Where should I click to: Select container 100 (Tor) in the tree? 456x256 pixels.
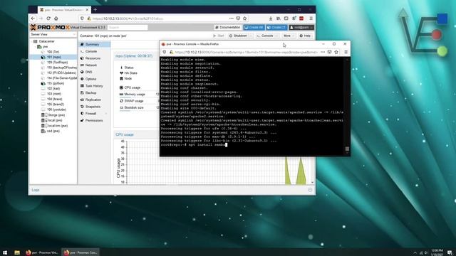pos(53,52)
